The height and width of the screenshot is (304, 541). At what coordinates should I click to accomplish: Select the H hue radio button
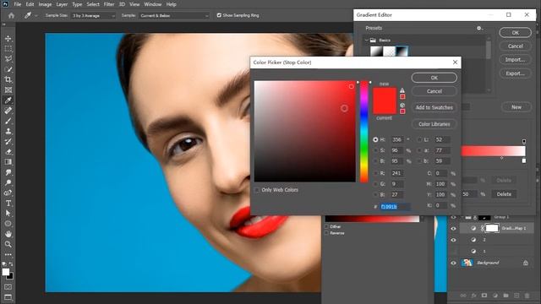tap(375, 139)
